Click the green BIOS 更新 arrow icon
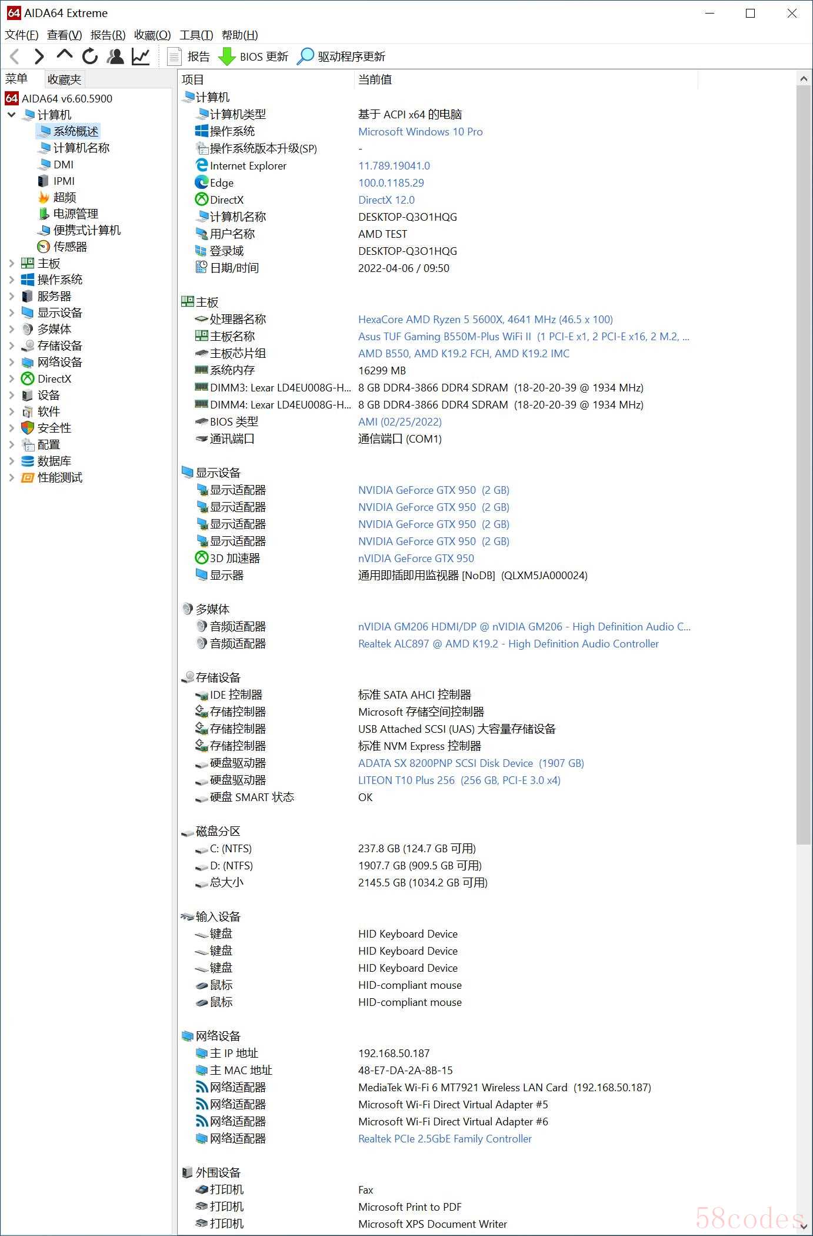Screen dimensions: 813x1236 pos(227,57)
